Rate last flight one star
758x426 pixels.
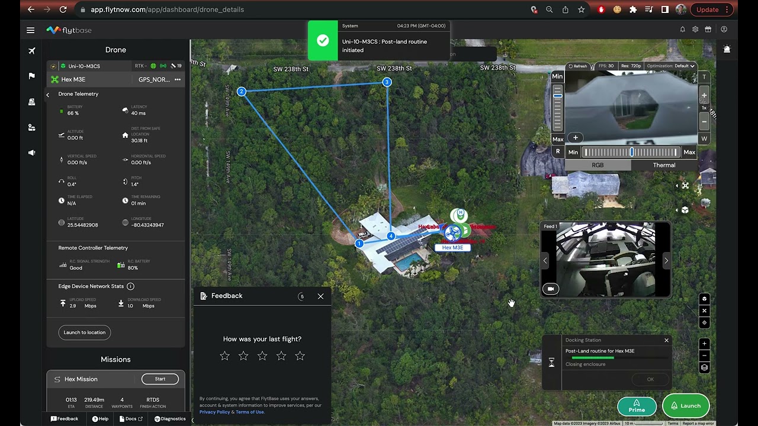tap(224, 356)
